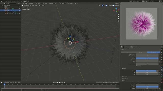Expand the Camera row in outliner
This screenshot has height=91, width=163.
tap(4, 9)
